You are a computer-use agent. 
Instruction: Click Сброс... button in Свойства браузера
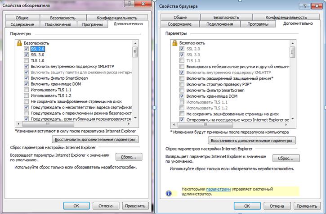[286, 158]
